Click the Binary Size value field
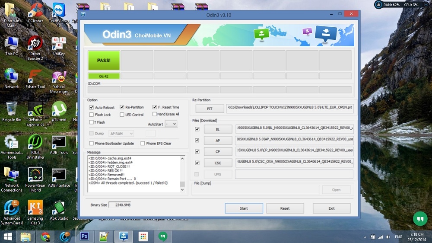 tap(120, 205)
